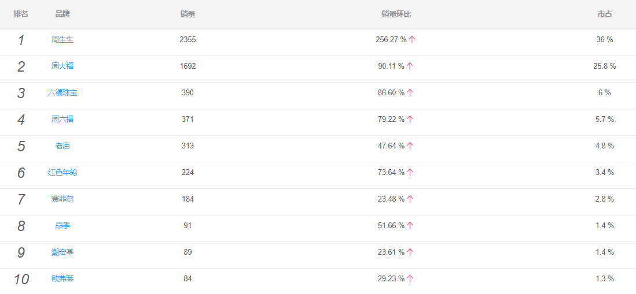Click the rising arrow beside 86.60 %
Viewport: 636px width, 294px height.
pyautogui.click(x=410, y=93)
